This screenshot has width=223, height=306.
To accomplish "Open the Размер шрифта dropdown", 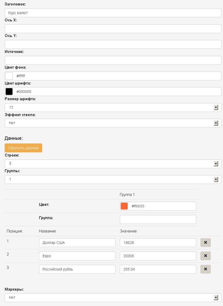I will [113, 107].
